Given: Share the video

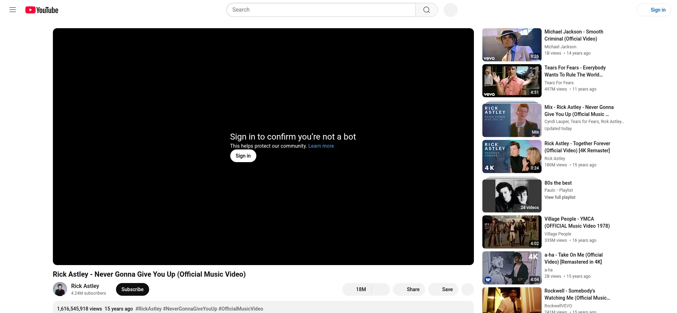Looking at the screenshot, I should tap(409, 289).
